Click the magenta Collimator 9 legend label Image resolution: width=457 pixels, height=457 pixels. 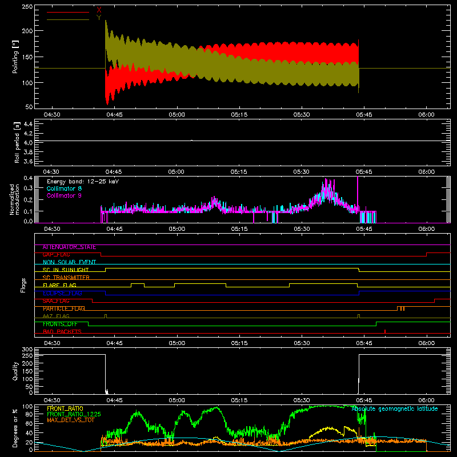coord(64,195)
